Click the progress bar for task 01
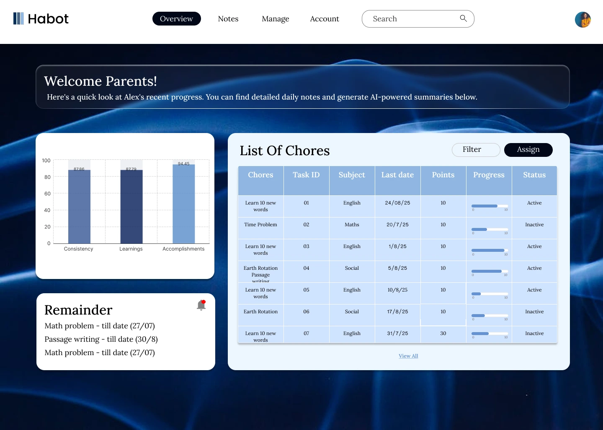 point(490,206)
